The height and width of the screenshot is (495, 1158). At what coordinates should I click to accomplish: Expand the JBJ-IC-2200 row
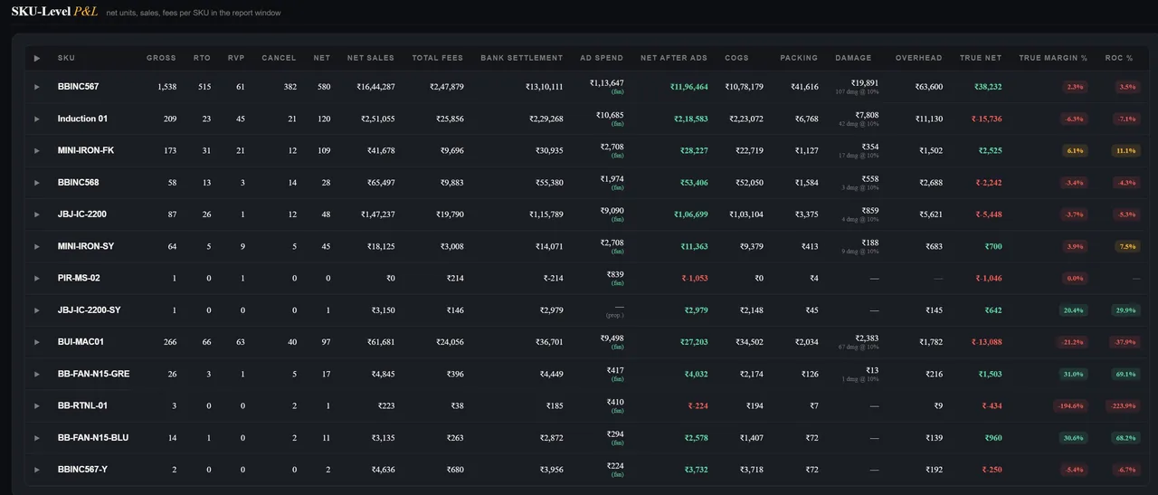click(37, 214)
